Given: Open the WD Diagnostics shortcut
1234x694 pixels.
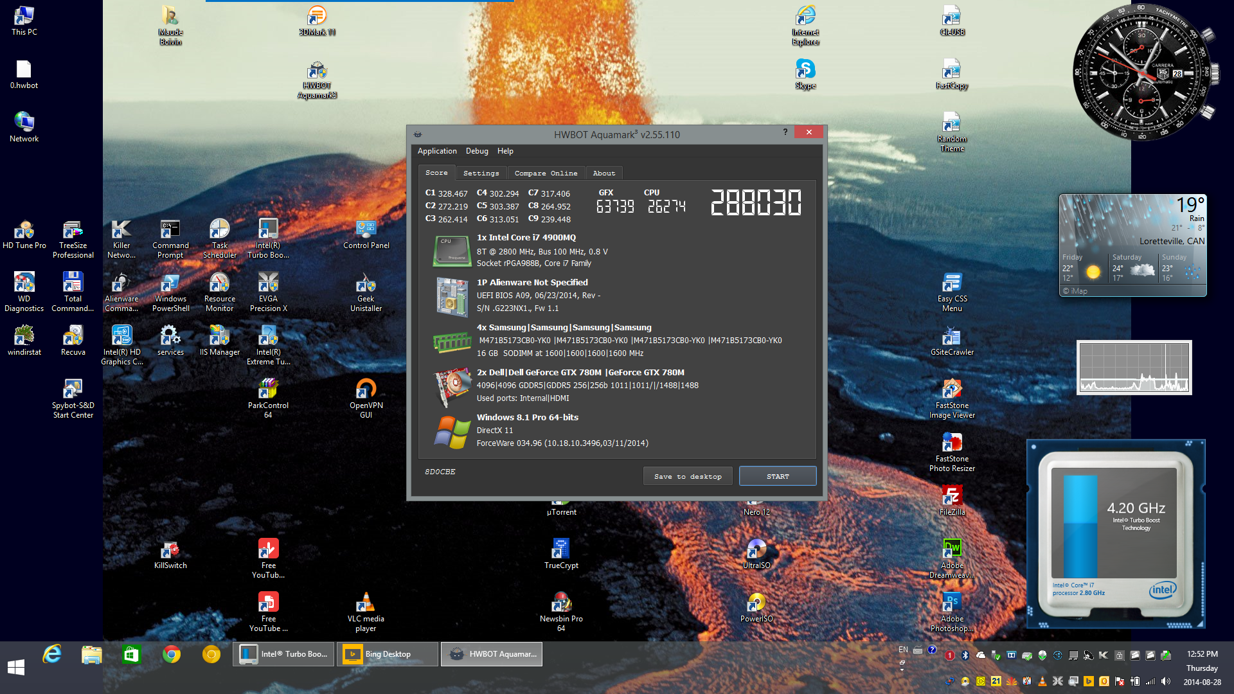Looking at the screenshot, I should [x=24, y=292].
